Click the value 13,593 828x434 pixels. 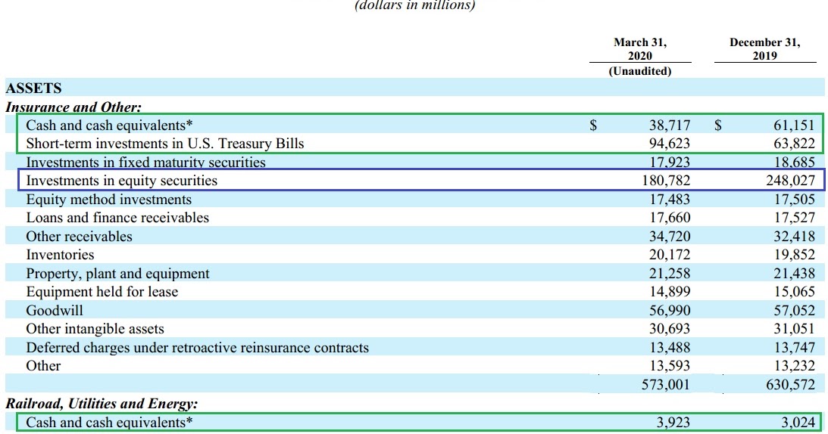coord(670,365)
